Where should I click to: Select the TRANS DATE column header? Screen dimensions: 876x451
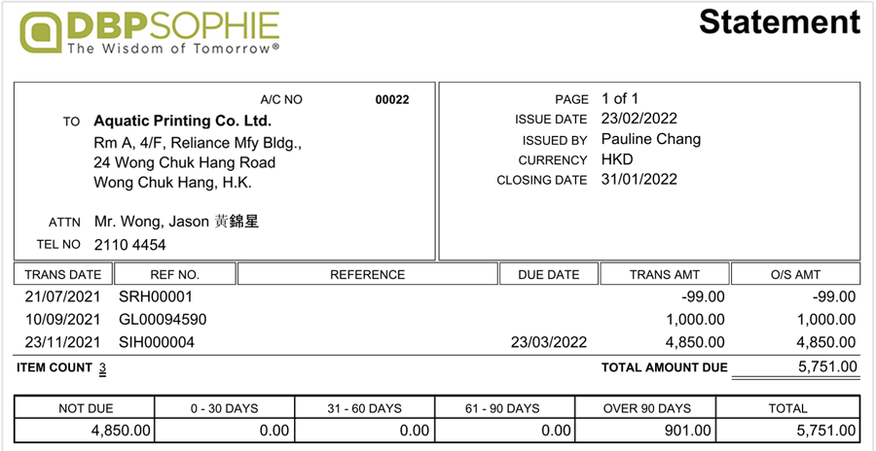62,274
